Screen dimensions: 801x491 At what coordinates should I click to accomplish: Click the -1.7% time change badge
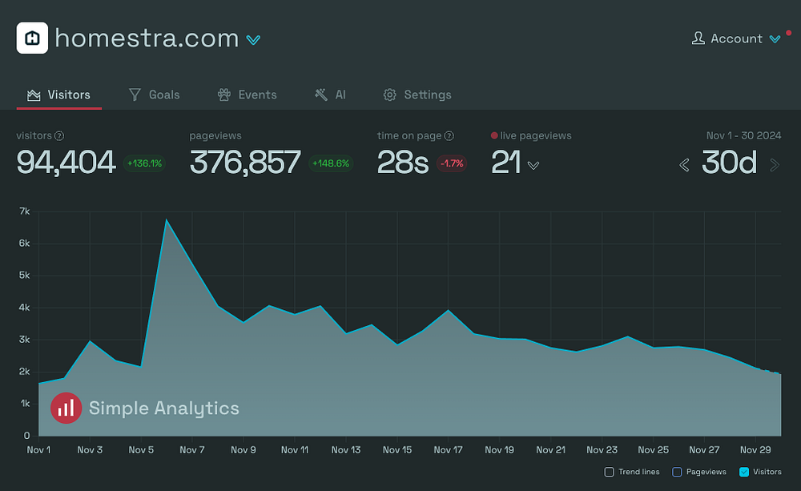point(452,163)
